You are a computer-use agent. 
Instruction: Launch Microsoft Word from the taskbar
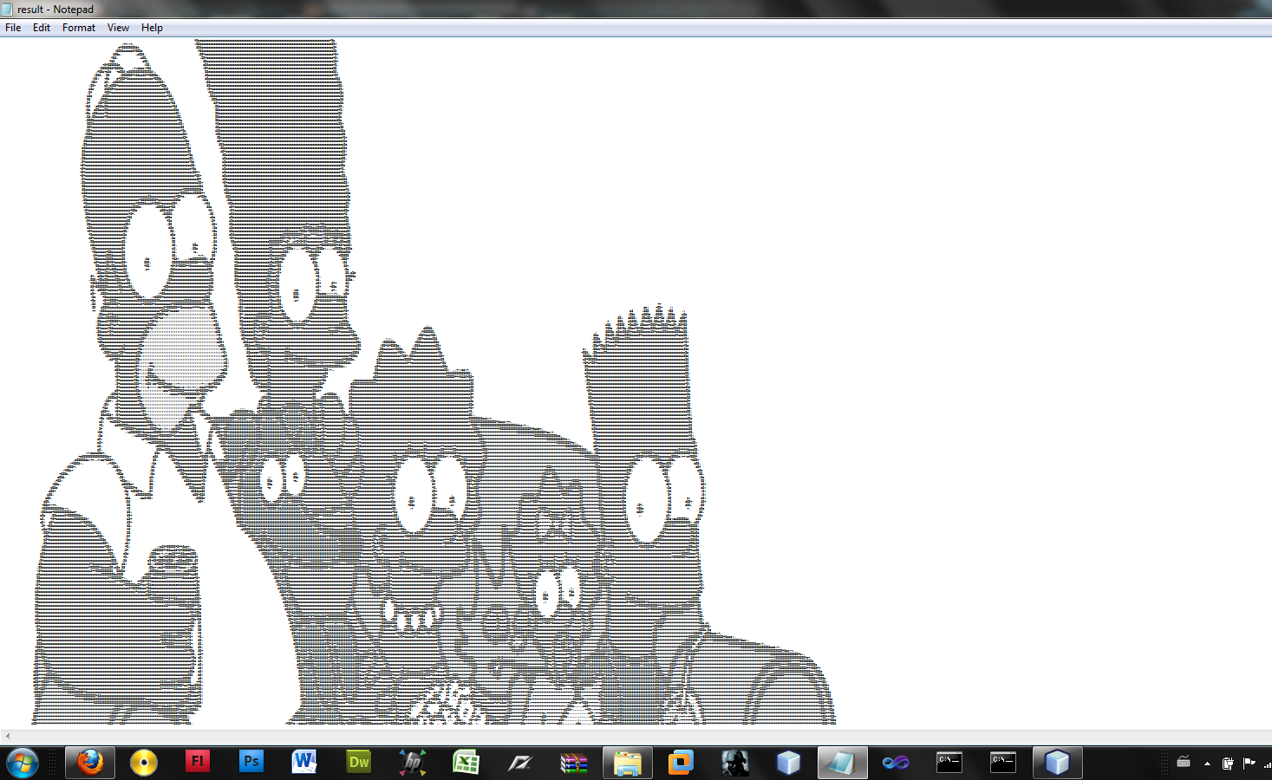[304, 763]
